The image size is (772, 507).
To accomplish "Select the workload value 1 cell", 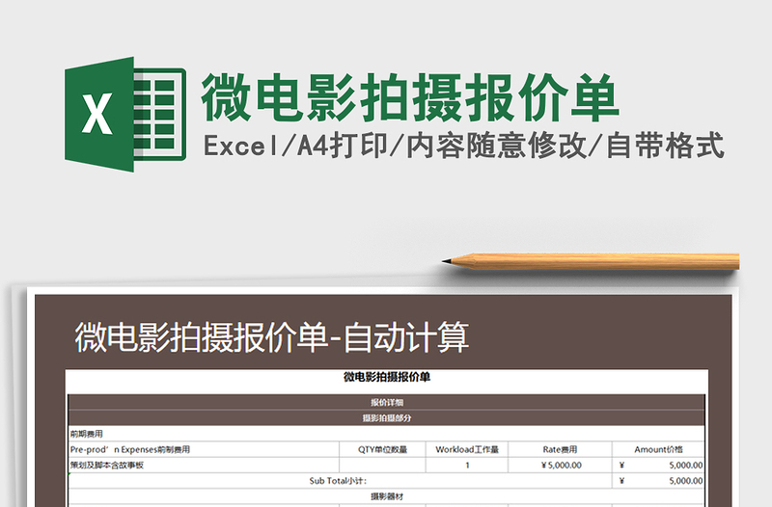I will point(467,466).
